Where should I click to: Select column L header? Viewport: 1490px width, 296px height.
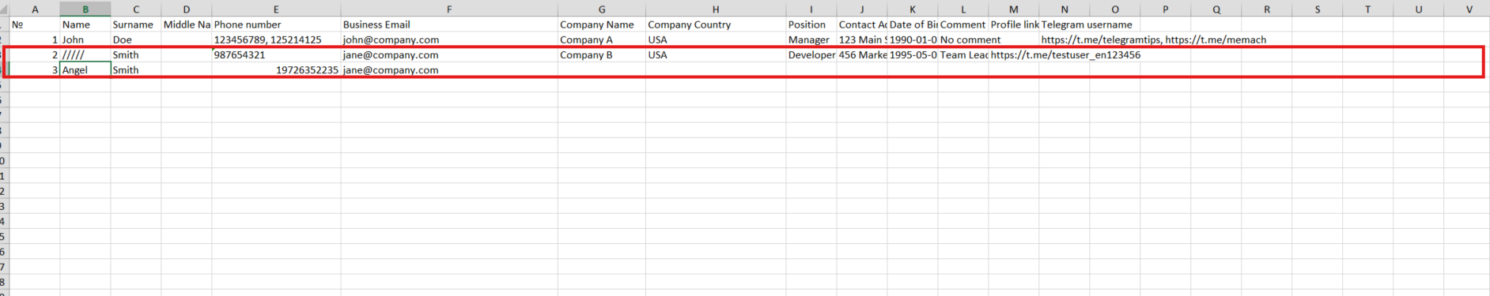[x=963, y=9]
